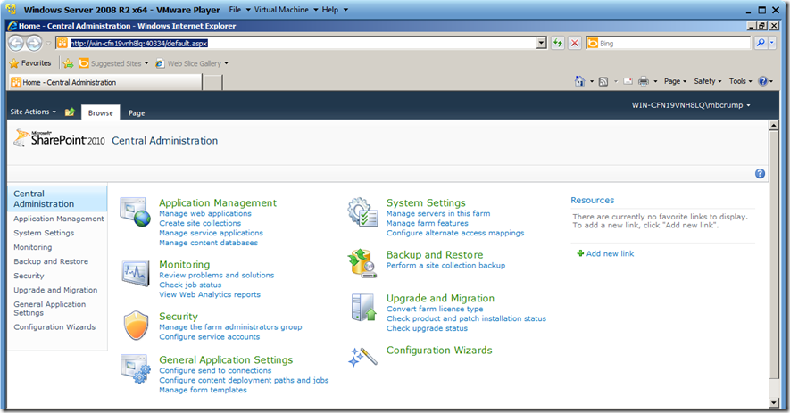
Task: Select Monitoring in the left navigation
Action: 33,247
